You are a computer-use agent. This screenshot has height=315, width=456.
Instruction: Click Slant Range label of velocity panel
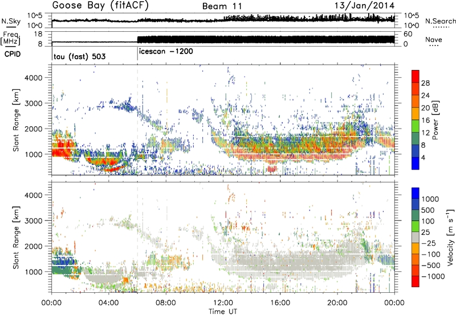pos(16,237)
